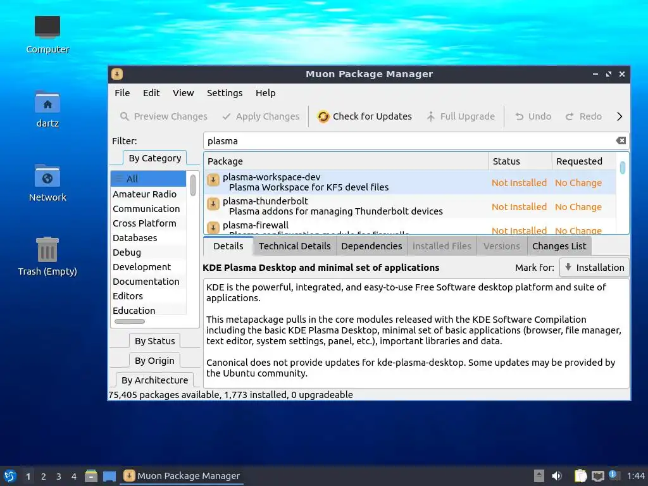Image resolution: width=648 pixels, height=486 pixels.
Task: Expand the By Category filter section
Action: (x=155, y=158)
